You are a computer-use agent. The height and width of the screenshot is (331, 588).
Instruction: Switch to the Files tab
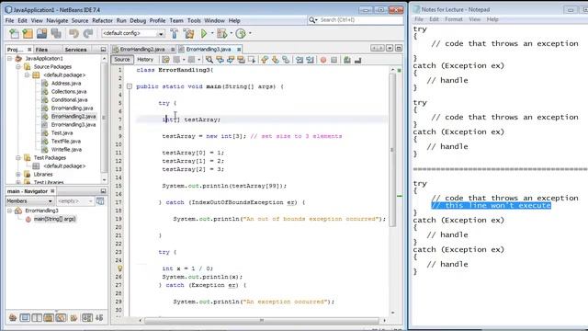click(x=41, y=50)
